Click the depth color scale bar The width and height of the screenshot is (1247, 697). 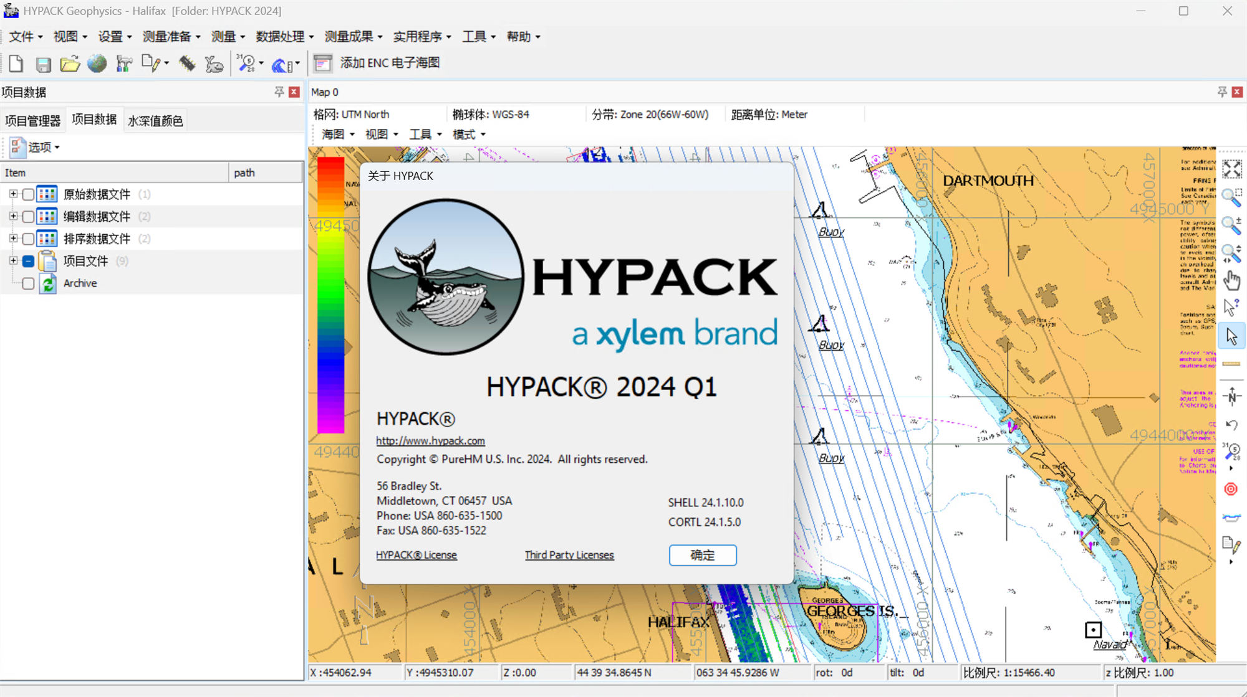click(x=330, y=295)
